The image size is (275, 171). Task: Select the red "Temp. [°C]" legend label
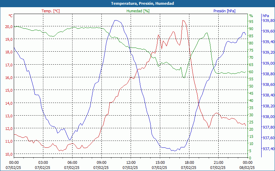(x=51, y=11)
